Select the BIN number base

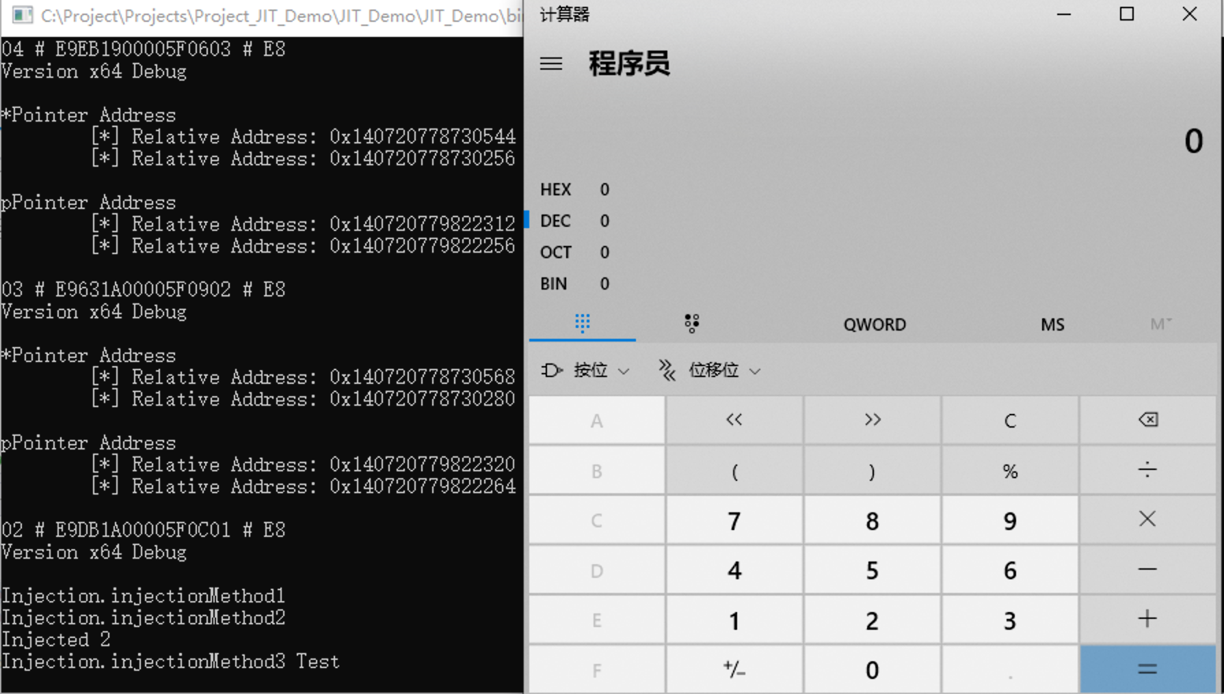[574, 283]
